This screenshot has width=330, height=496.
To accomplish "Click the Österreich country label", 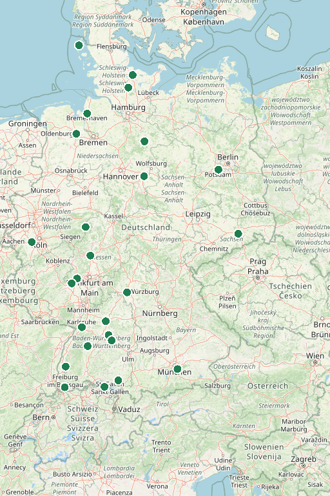I will [267, 386].
